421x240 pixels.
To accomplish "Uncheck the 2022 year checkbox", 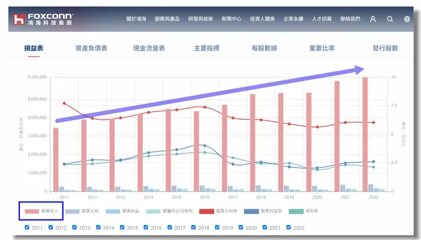I will (288, 227).
